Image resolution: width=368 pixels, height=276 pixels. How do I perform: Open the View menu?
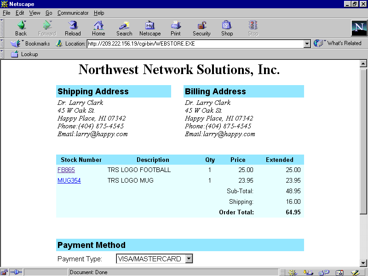35,13
